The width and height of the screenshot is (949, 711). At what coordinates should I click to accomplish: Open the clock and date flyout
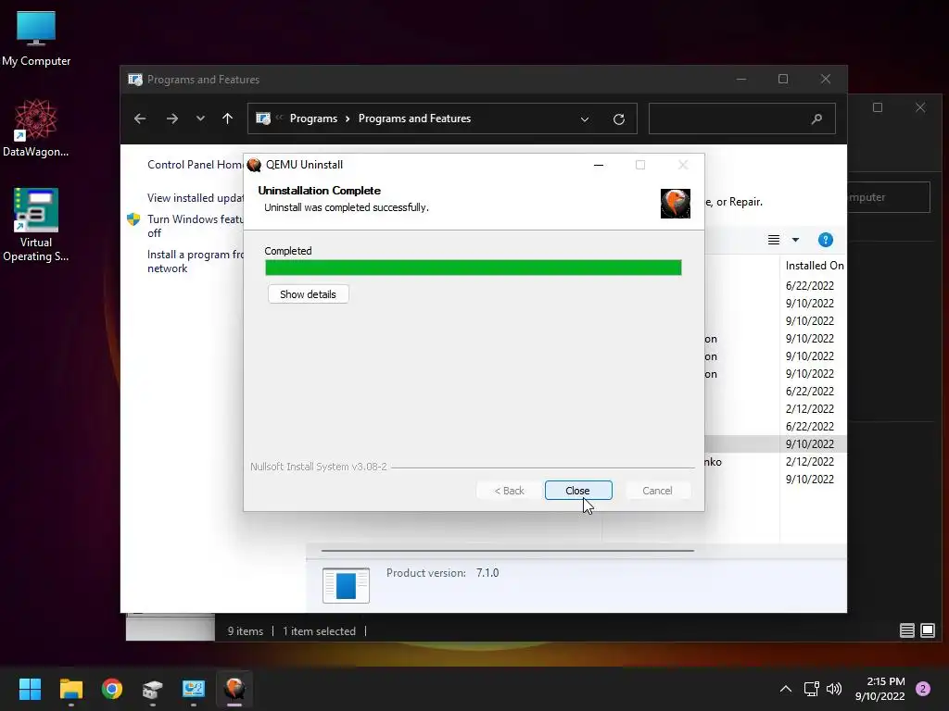pos(880,689)
